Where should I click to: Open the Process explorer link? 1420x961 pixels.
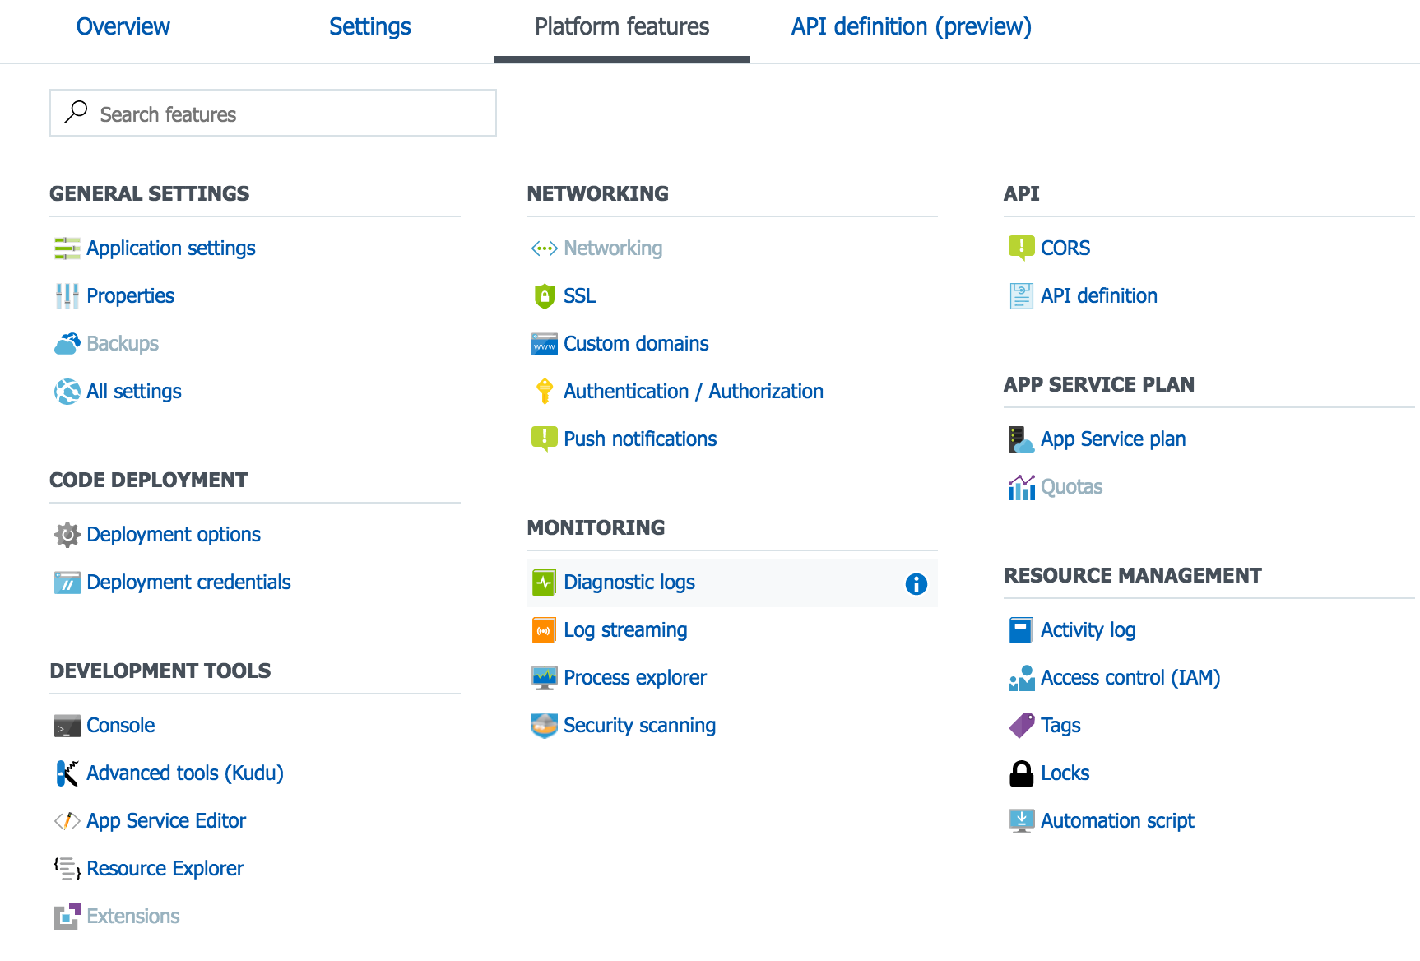[x=635, y=678]
